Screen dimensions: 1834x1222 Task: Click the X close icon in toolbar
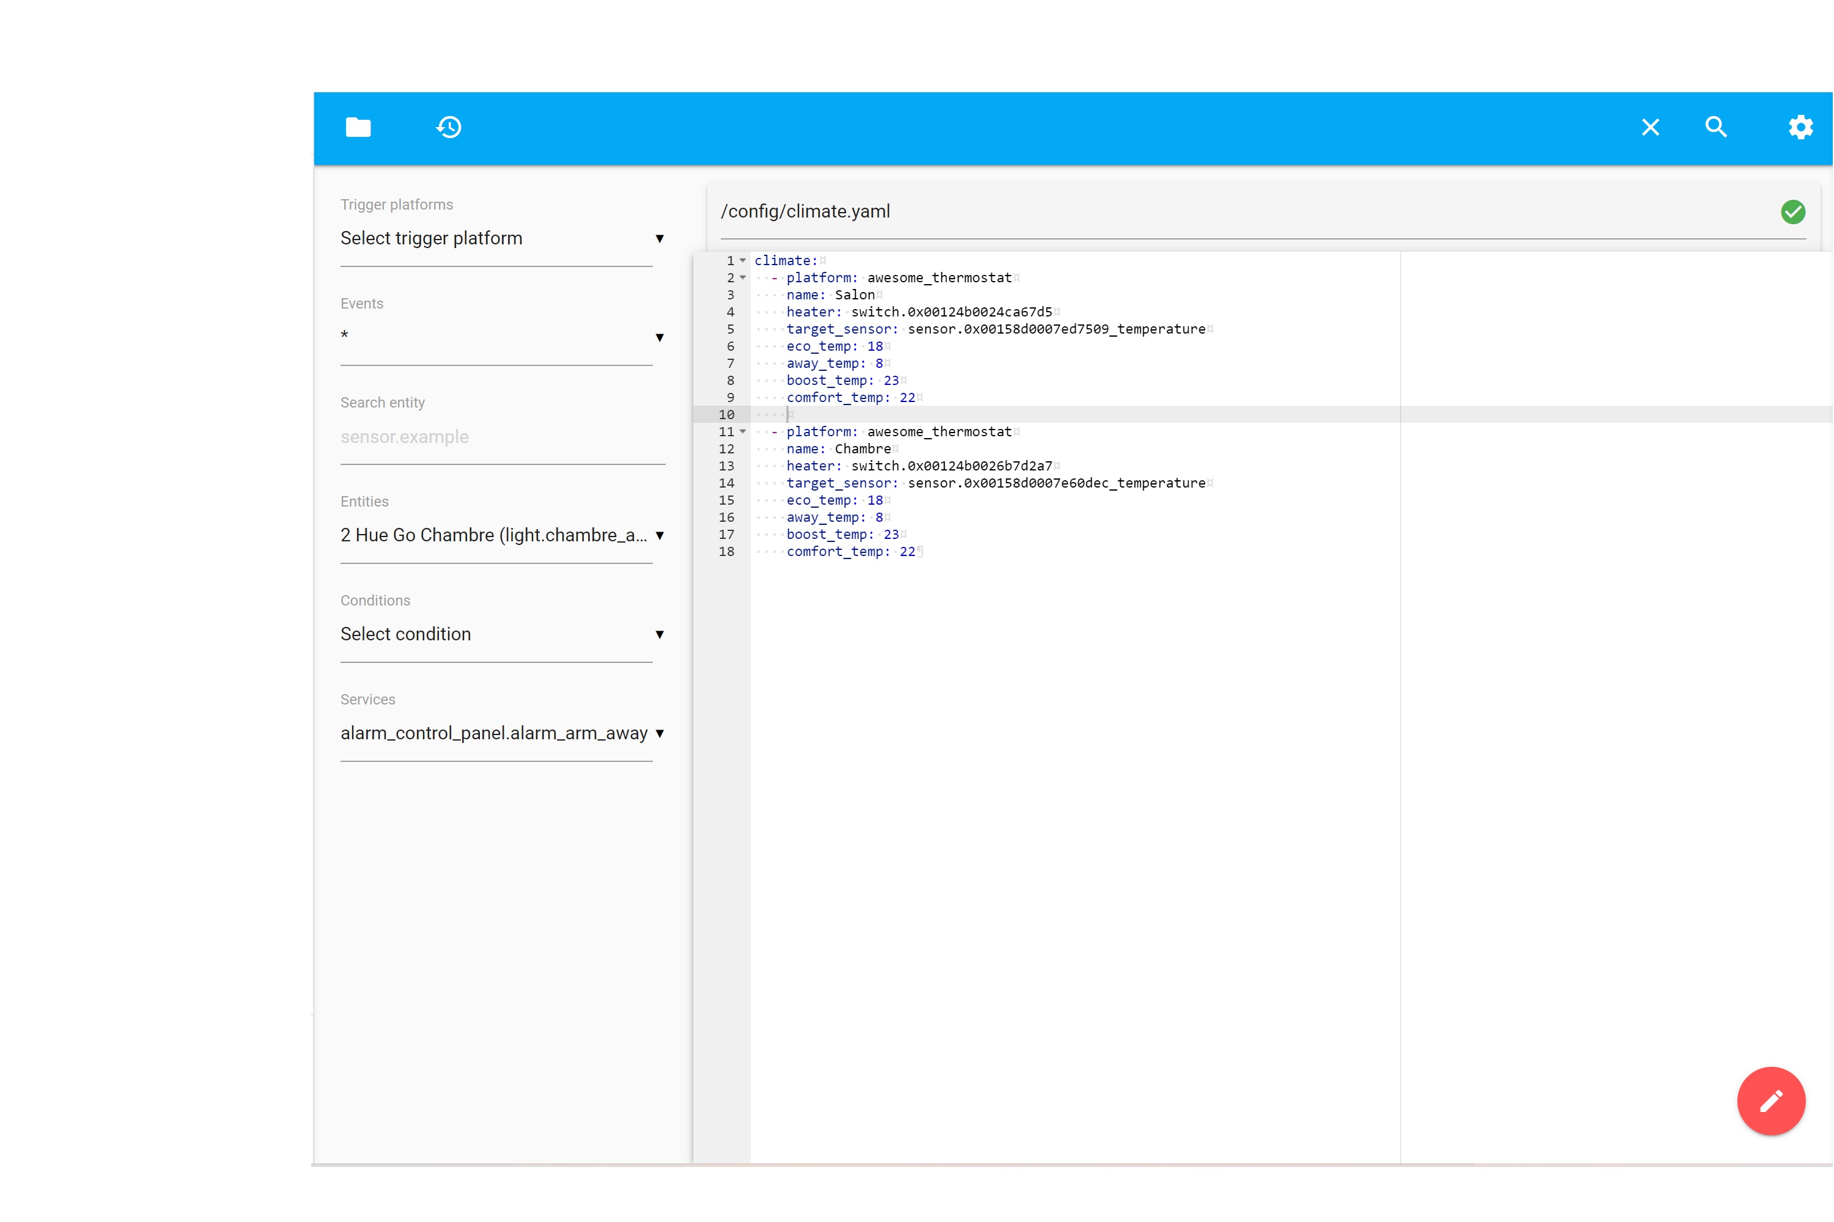click(1650, 127)
